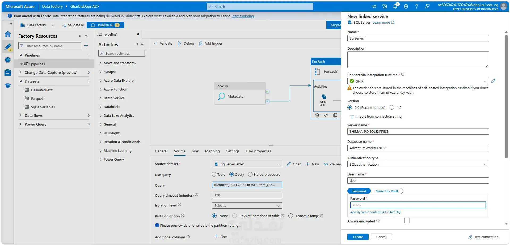Image resolution: width=510 pixels, height=245 pixels.
Task: Open the Learning Center graduation cap icon
Action: [x=8, y=85]
